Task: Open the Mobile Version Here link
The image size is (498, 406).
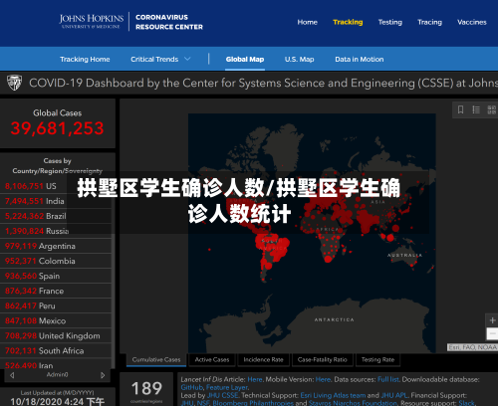Action: [323, 379]
